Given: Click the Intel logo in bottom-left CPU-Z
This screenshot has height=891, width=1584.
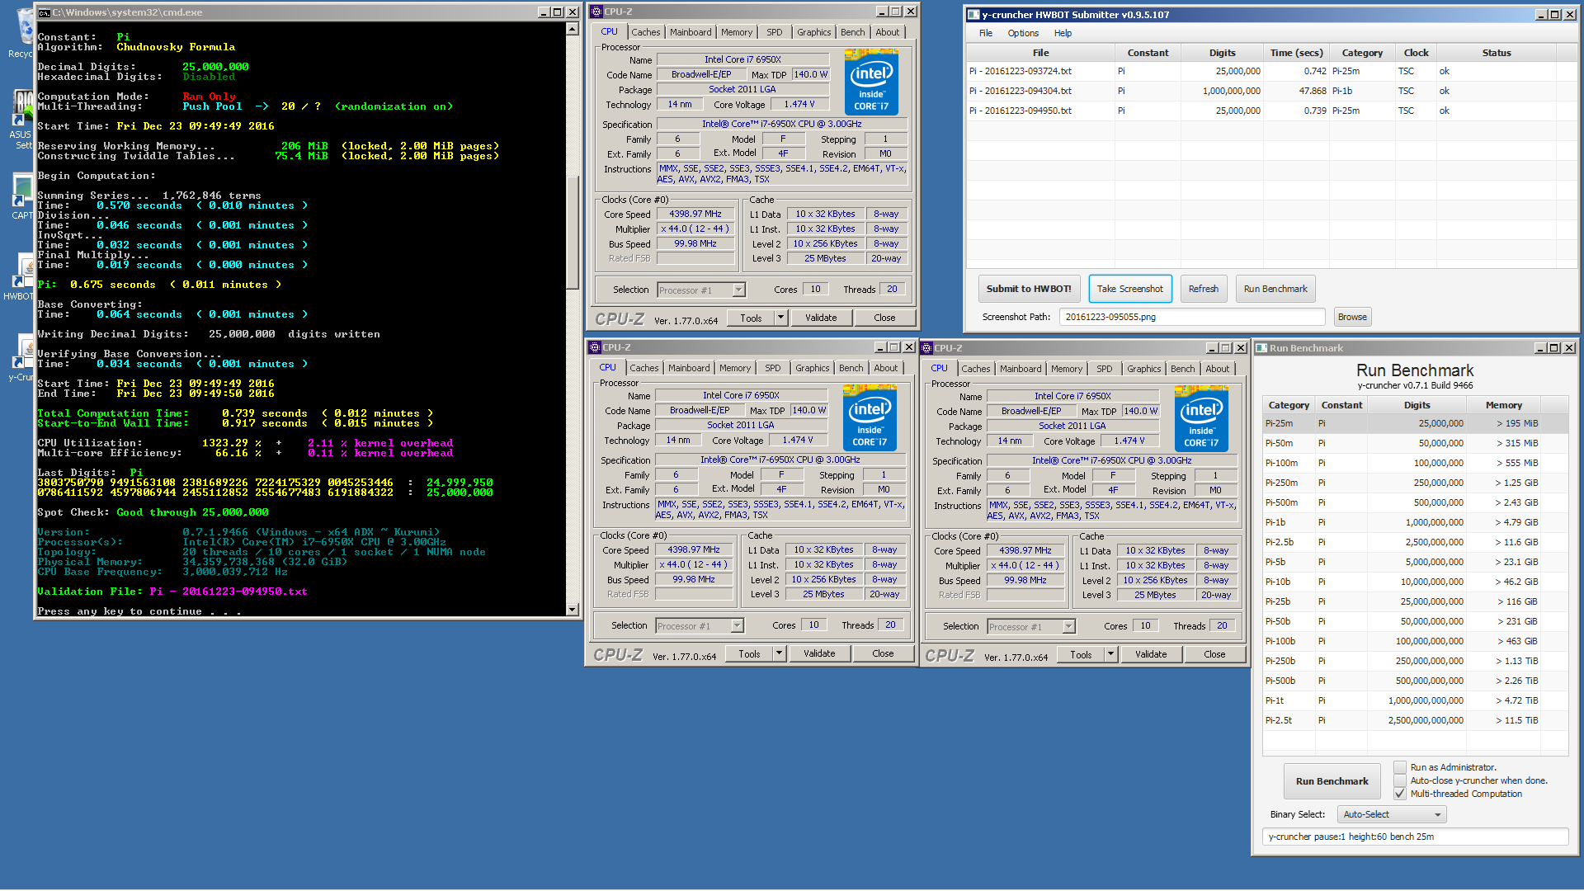Looking at the screenshot, I should (x=870, y=417).
